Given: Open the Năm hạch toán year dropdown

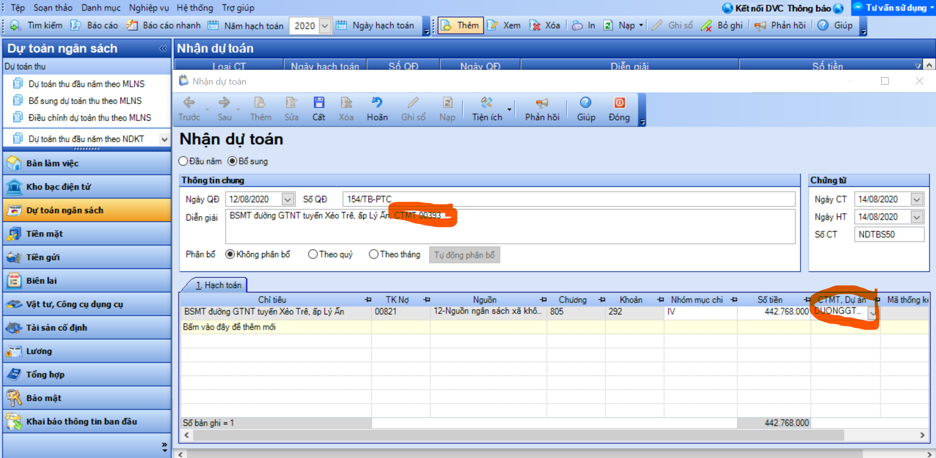Looking at the screenshot, I should [x=325, y=26].
